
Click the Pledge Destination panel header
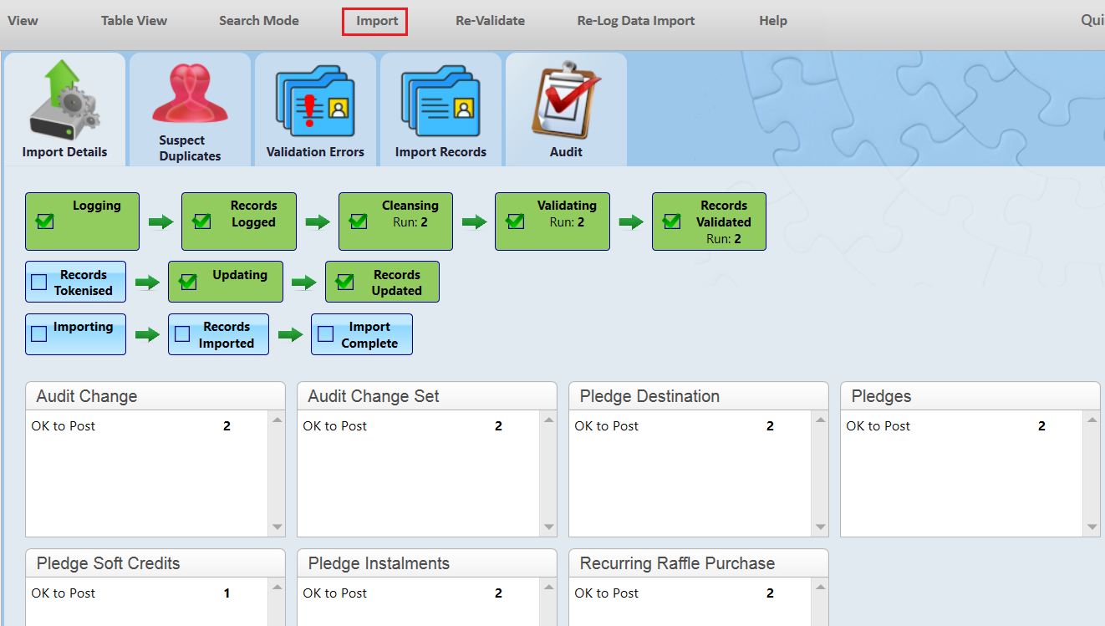(699, 396)
